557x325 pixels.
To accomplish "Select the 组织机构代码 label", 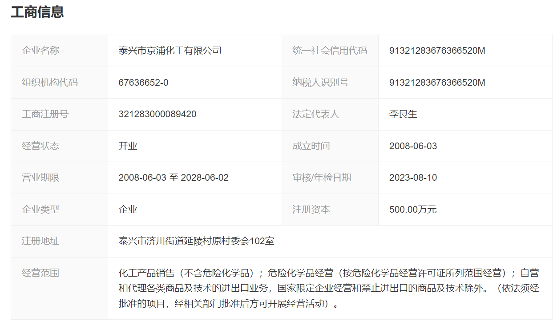I will (50, 83).
